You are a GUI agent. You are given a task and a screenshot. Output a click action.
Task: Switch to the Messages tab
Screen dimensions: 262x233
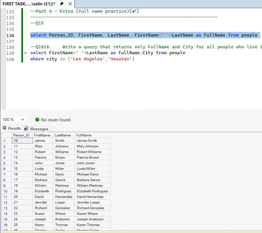pos(37,128)
